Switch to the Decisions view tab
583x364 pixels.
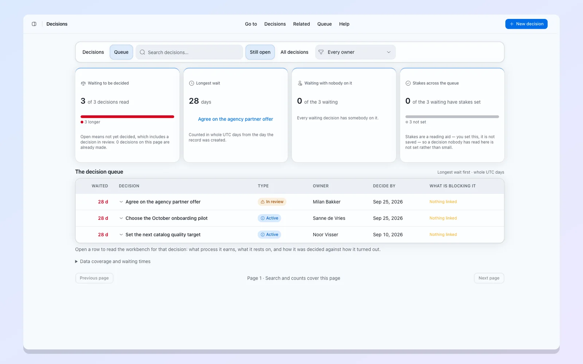tap(93, 52)
